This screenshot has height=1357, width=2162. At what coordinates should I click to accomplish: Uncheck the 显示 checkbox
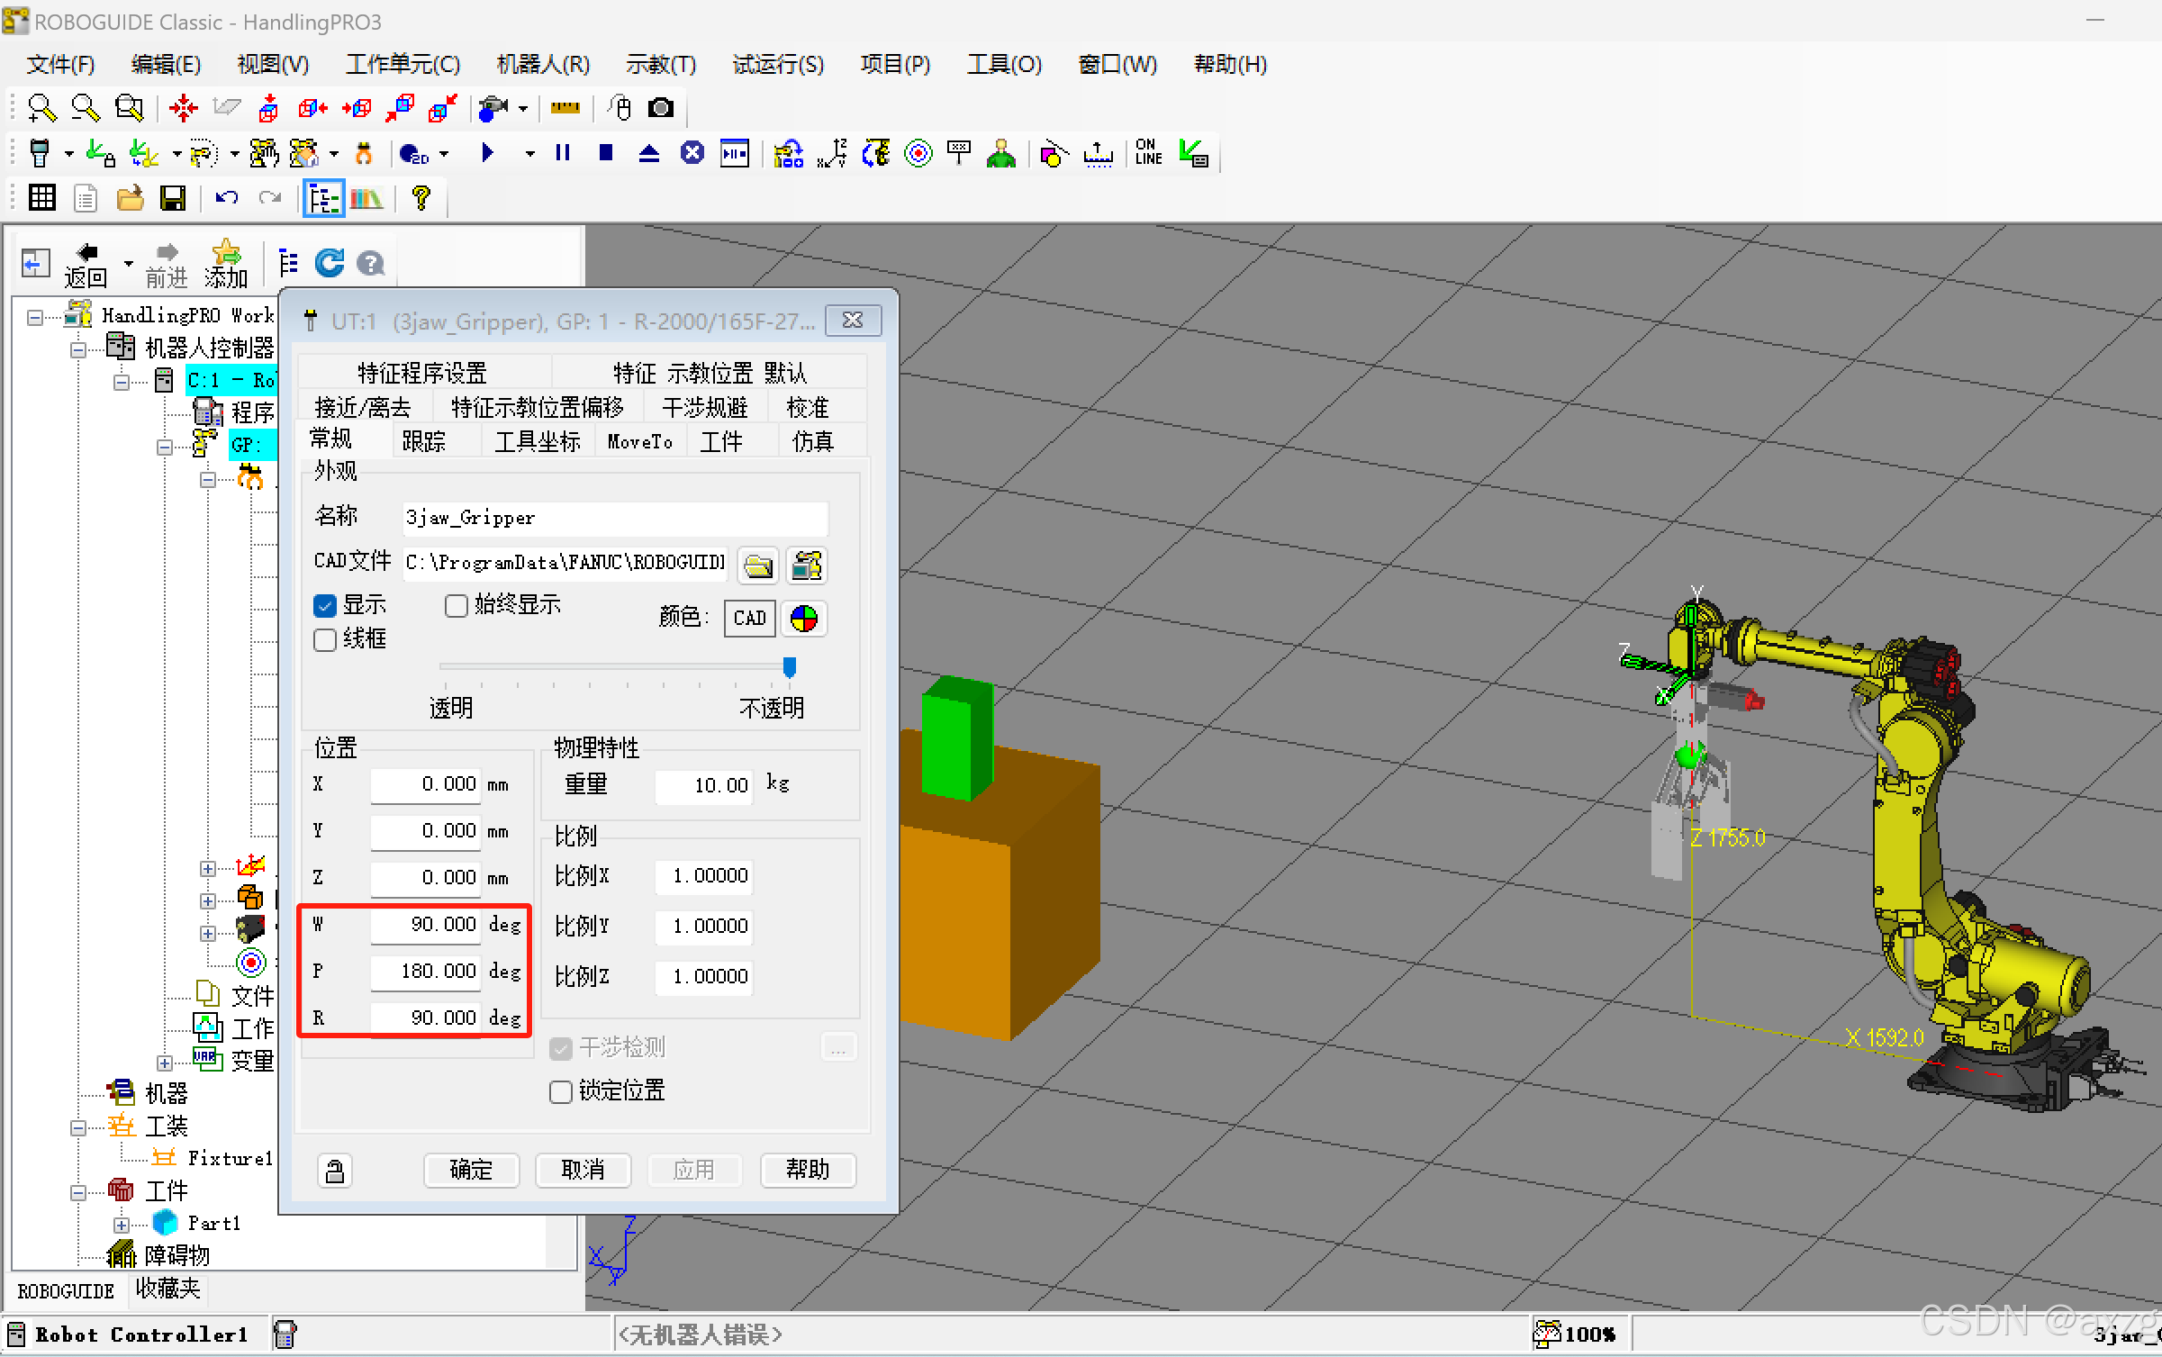325,606
